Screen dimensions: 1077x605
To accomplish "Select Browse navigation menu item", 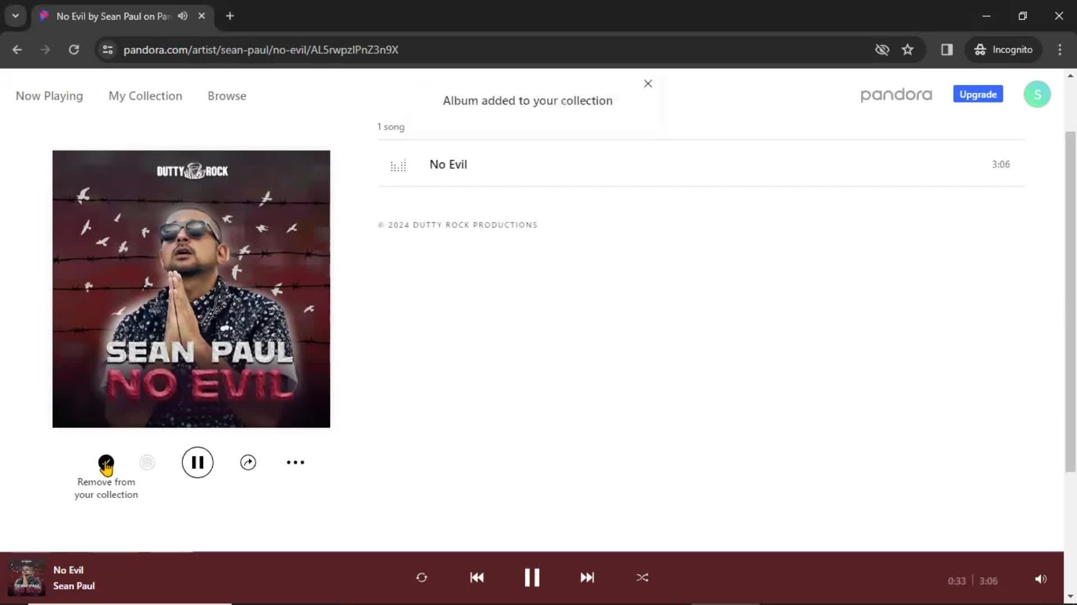I will coord(227,95).
